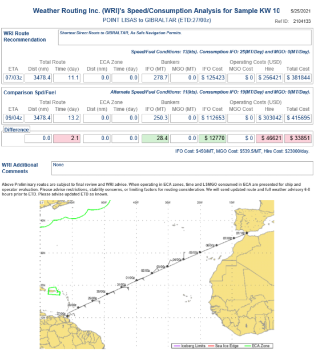This screenshot has width=314, height=355.
Task: Click the Ref ID number 2104133
Action: [x=302, y=21]
